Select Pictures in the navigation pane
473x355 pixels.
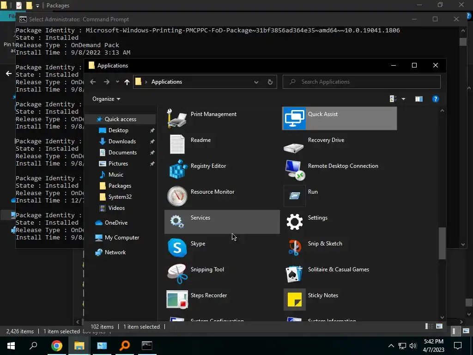(x=118, y=164)
